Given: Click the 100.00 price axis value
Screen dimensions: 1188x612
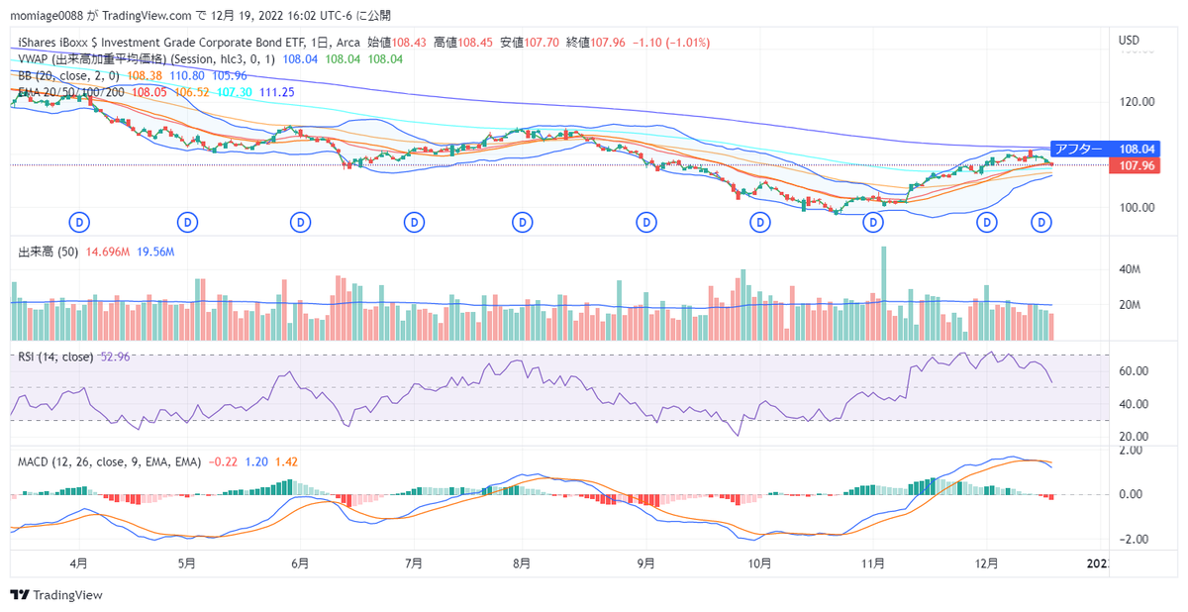Looking at the screenshot, I should 1137,207.
